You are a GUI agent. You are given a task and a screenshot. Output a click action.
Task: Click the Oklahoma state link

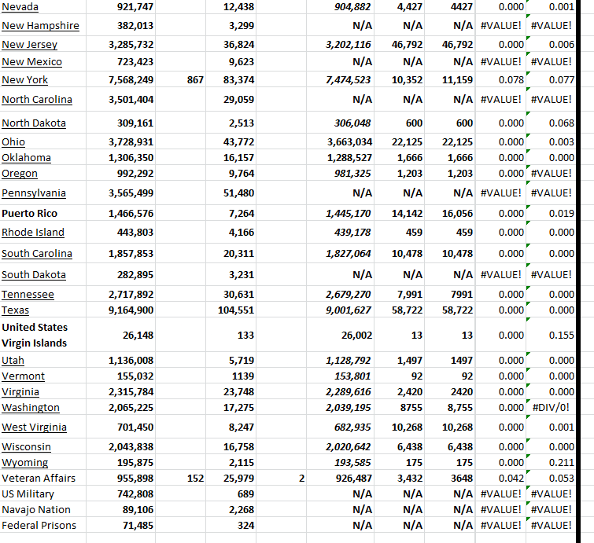27,157
